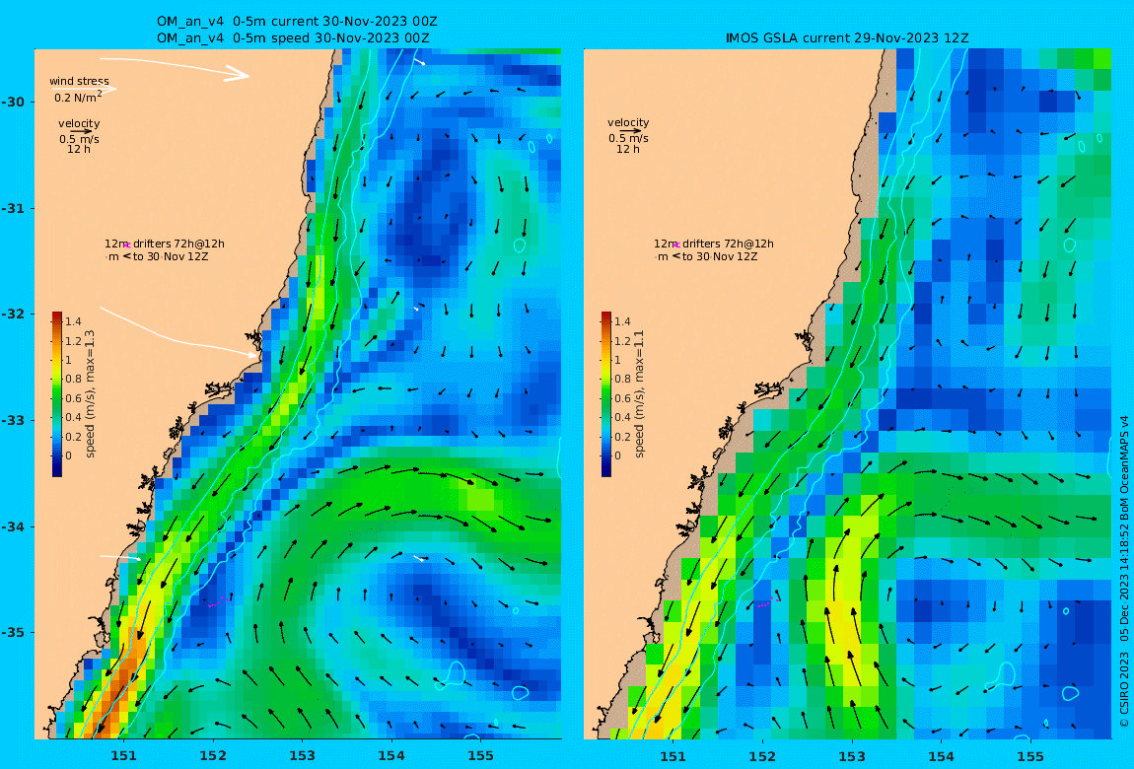
Task: Click the latitude axis label -32
Action: point(13,315)
